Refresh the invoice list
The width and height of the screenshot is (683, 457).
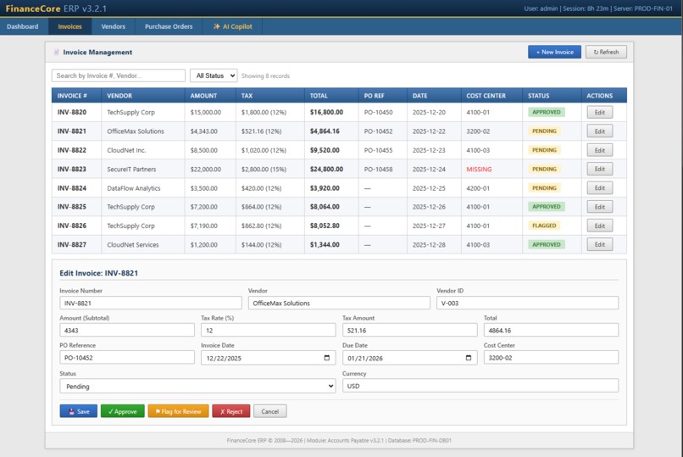click(606, 52)
